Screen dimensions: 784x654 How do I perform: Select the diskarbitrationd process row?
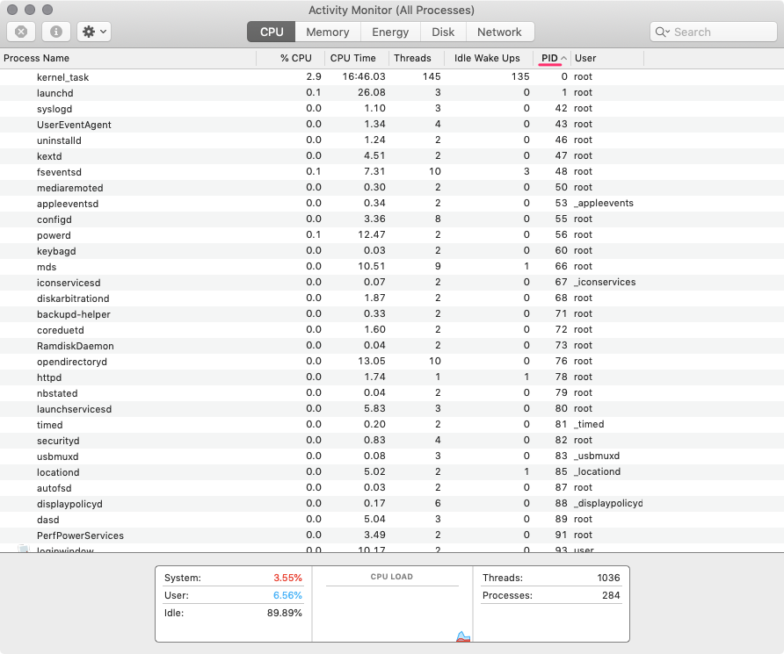point(392,298)
